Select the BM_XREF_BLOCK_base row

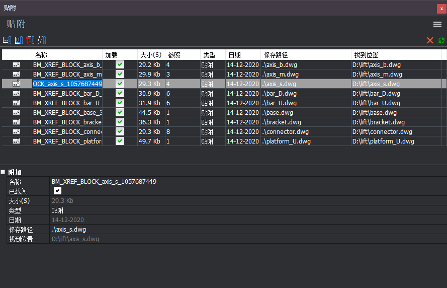click(x=67, y=113)
